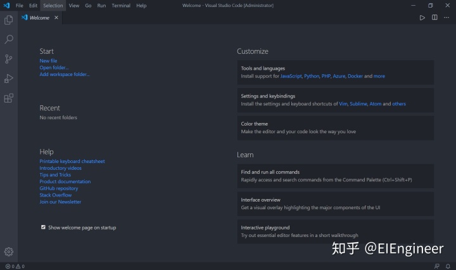
Task: Click more link under Tools and languages
Action: pyautogui.click(x=379, y=76)
